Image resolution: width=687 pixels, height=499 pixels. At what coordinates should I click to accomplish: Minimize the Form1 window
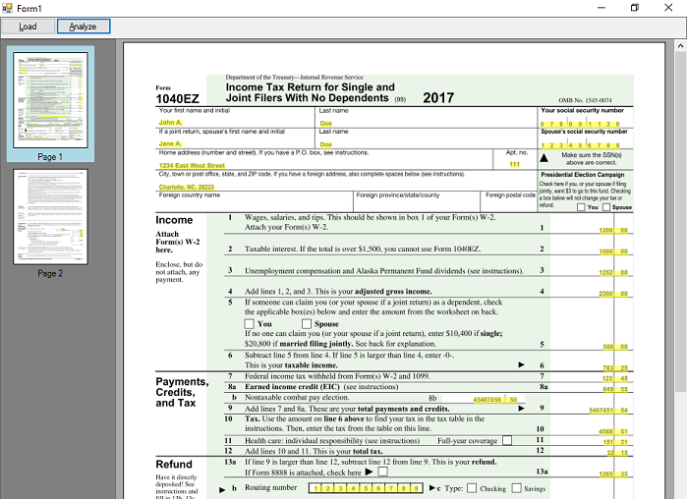[601, 8]
